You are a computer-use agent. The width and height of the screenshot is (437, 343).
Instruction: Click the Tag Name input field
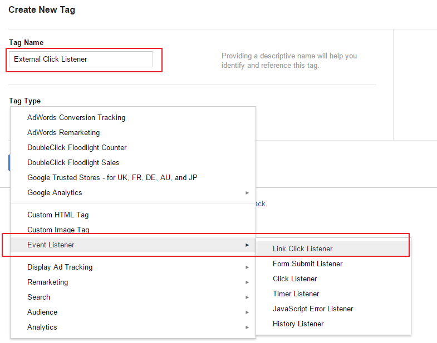[81, 59]
